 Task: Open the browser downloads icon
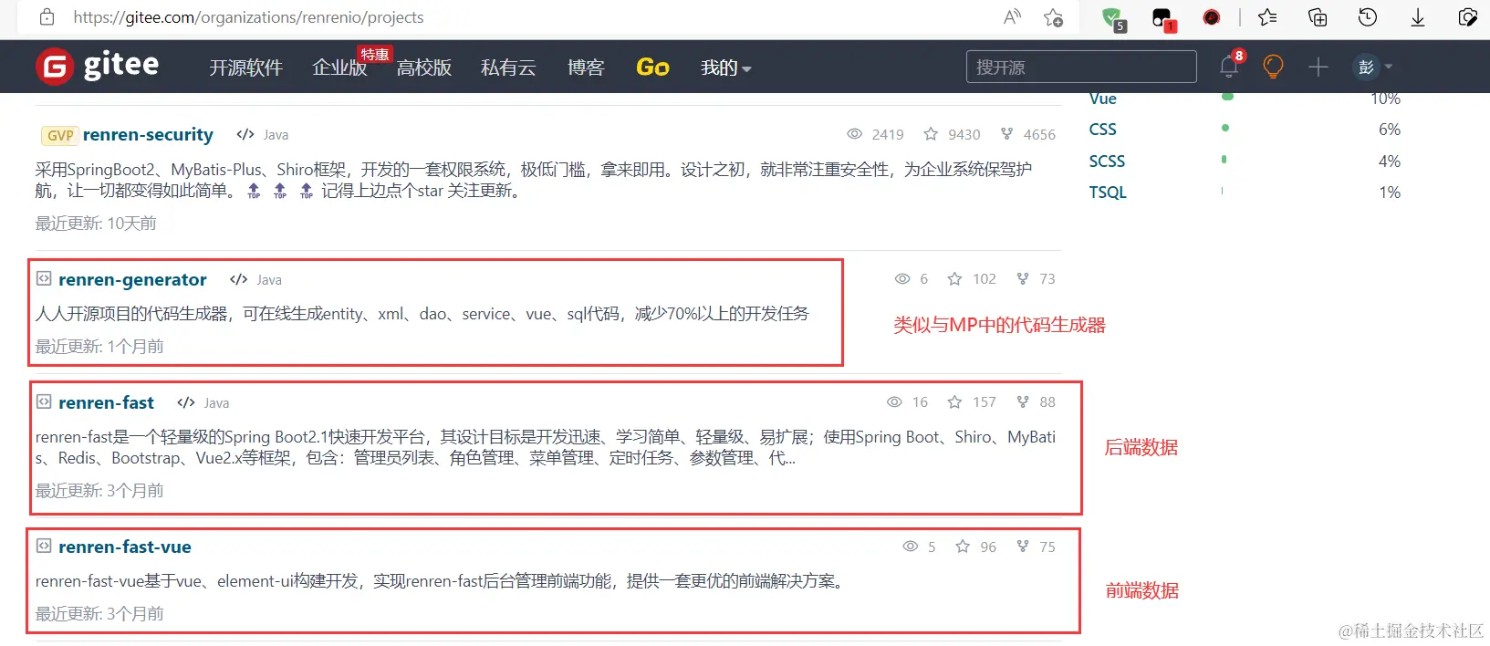[1418, 16]
